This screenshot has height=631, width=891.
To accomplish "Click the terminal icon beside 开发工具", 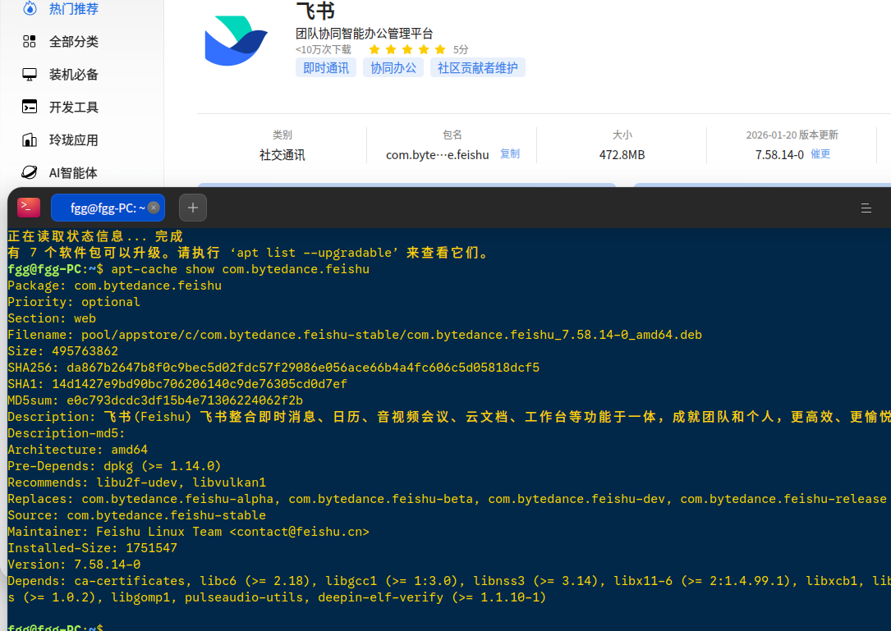I will pos(30,107).
